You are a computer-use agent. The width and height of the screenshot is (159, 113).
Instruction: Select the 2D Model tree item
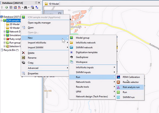point(14,24)
